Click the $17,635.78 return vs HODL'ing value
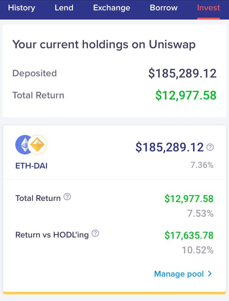 point(189,235)
